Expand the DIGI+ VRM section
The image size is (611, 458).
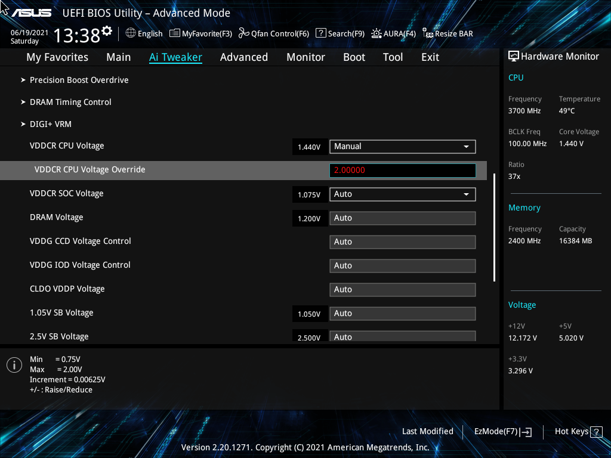coord(51,124)
